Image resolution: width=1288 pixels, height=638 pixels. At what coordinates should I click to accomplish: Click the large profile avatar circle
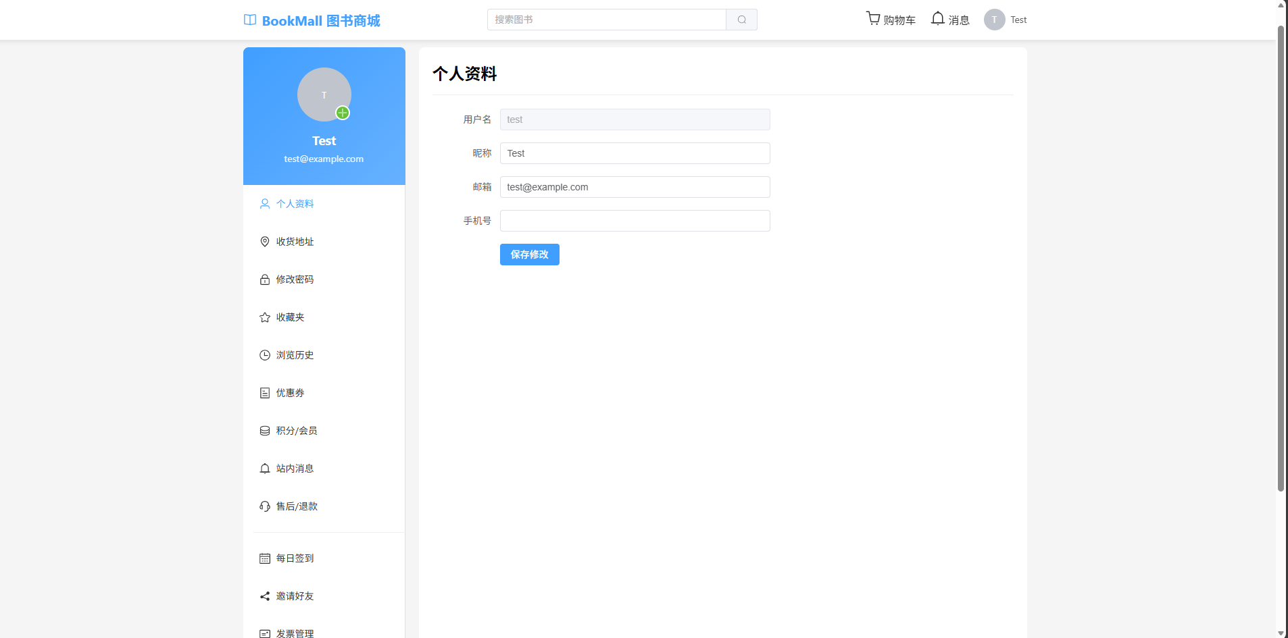click(324, 95)
